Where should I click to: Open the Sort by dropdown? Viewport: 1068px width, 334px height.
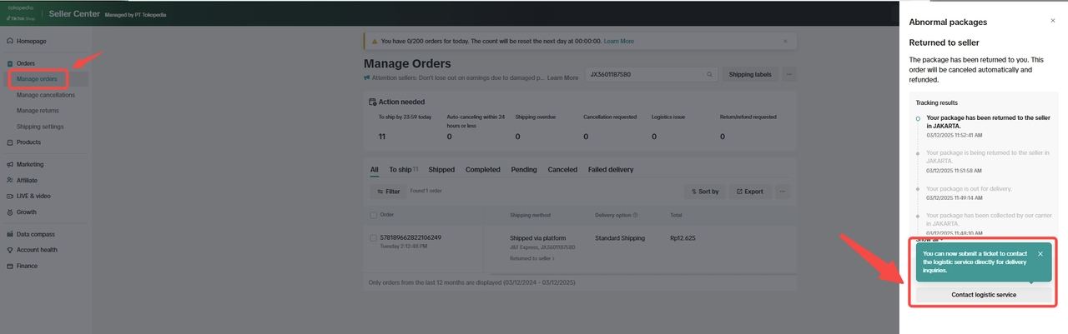[703, 192]
